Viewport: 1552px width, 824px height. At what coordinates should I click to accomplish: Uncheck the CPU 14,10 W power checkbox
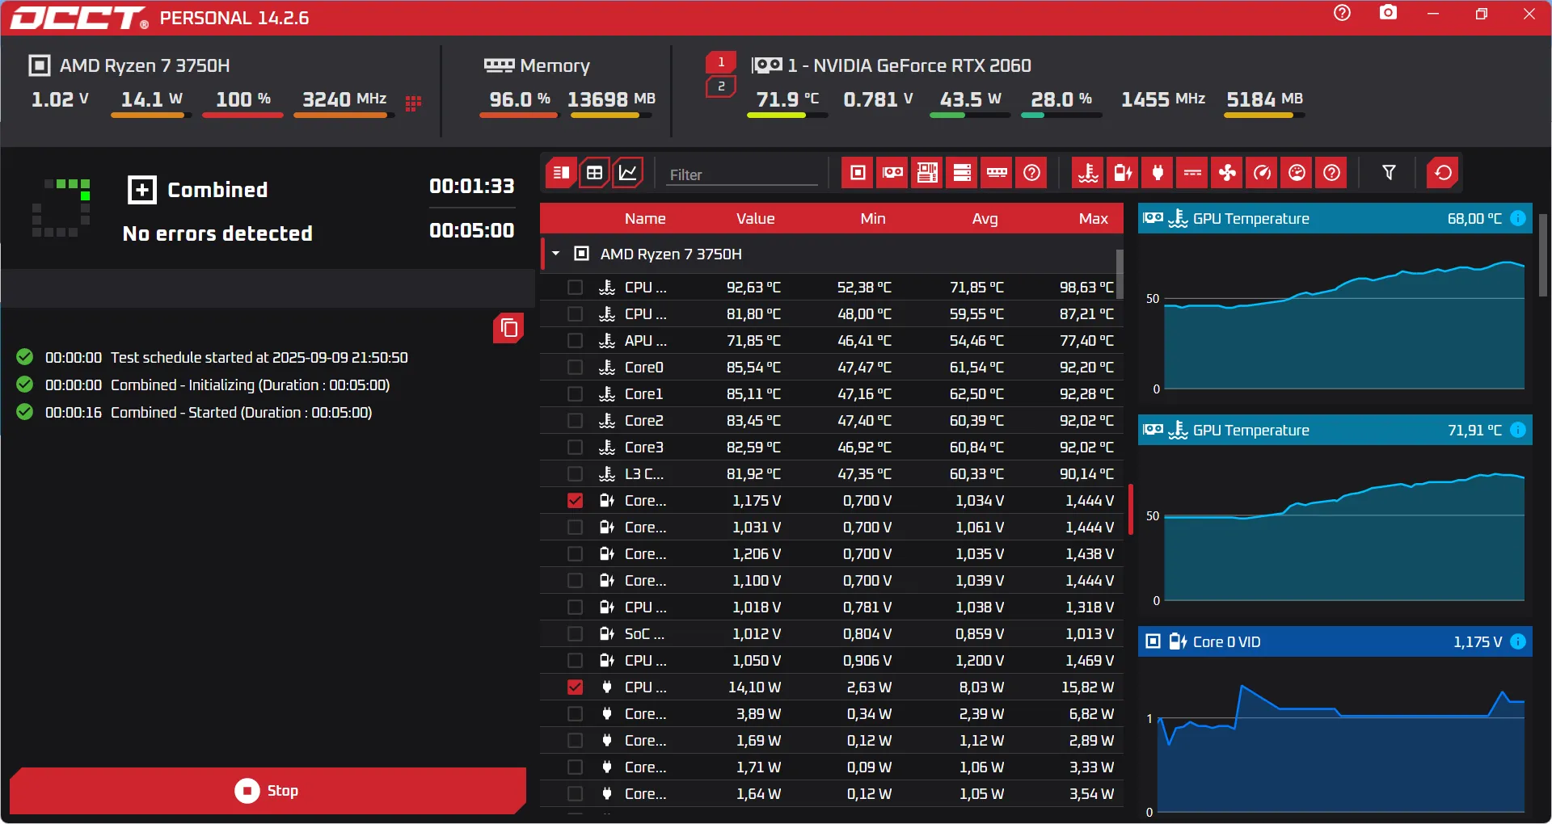pos(575,687)
